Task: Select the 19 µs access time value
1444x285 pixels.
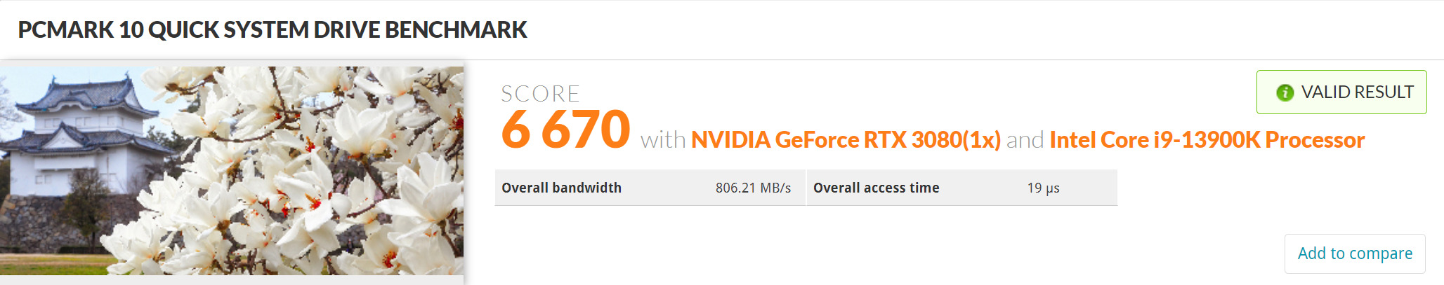Action: [1043, 188]
